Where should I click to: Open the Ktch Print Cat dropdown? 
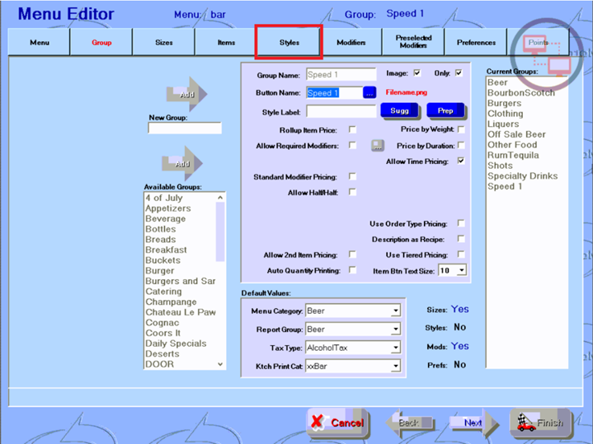click(x=395, y=367)
